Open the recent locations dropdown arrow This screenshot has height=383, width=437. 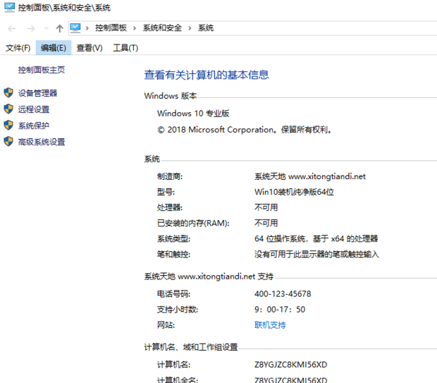coord(47,28)
